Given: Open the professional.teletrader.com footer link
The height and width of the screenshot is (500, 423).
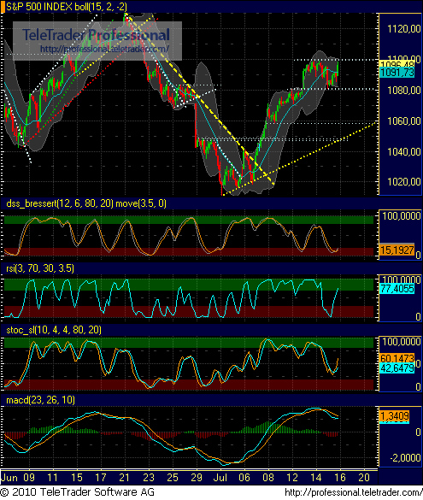Looking at the screenshot, I should (354, 492).
